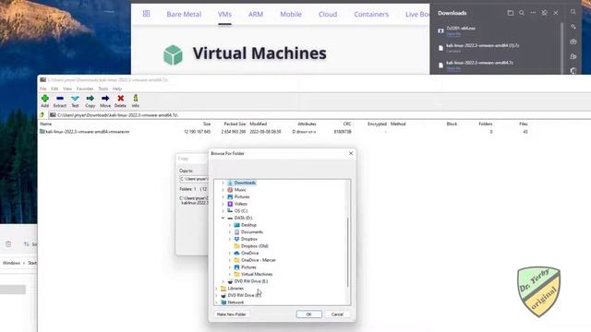Click Packed Size column header
The width and height of the screenshot is (591, 332).
[x=235, y=124]
